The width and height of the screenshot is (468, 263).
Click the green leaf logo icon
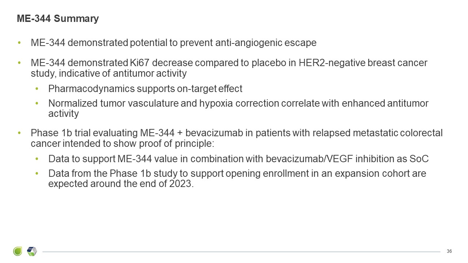click(18, 251)
